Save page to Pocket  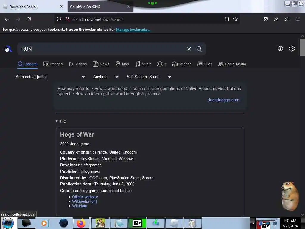click(266, 19)
